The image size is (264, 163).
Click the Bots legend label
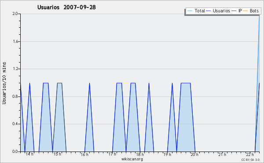(254, 11)
